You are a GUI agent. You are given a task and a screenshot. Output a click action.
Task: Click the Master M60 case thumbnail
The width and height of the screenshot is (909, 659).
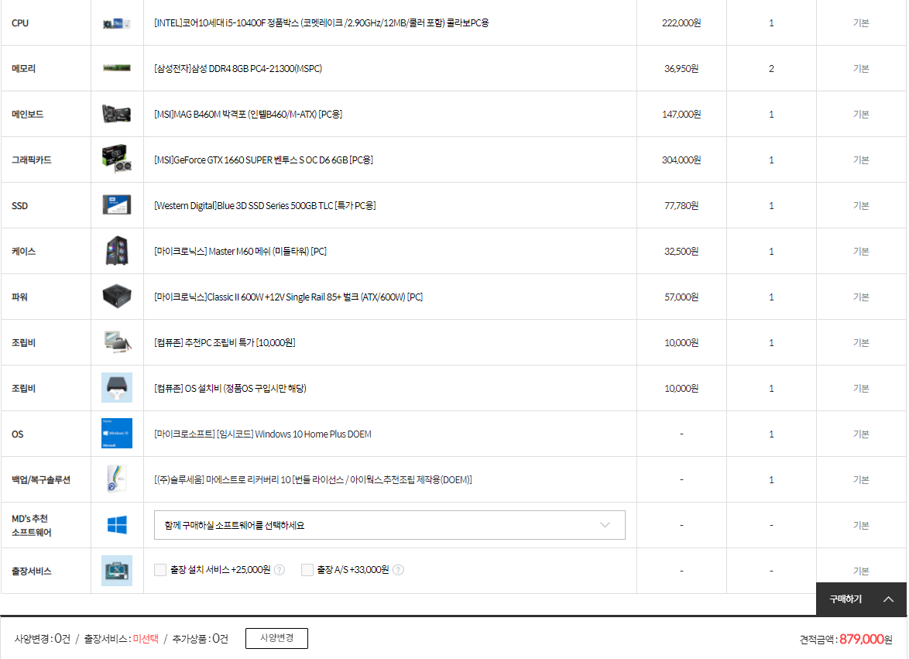[x=116, y=250]
